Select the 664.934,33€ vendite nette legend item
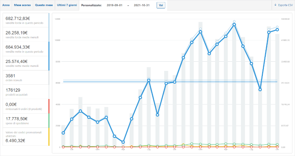Viewport: 295px width, 156px height. [26, 49]
